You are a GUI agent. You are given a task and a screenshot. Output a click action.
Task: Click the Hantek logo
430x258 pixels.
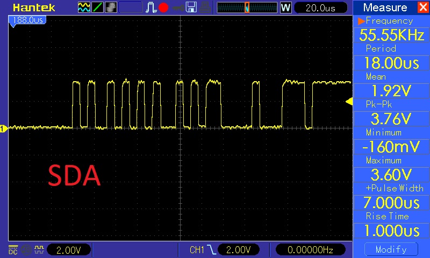click(x=34, y=8)
